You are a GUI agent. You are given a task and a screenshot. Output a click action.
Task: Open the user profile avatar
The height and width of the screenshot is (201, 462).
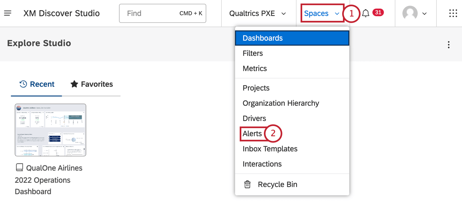click(x=410, y=13)
